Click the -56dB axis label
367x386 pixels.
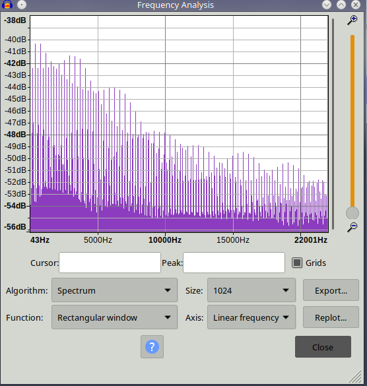pos(15,227)
